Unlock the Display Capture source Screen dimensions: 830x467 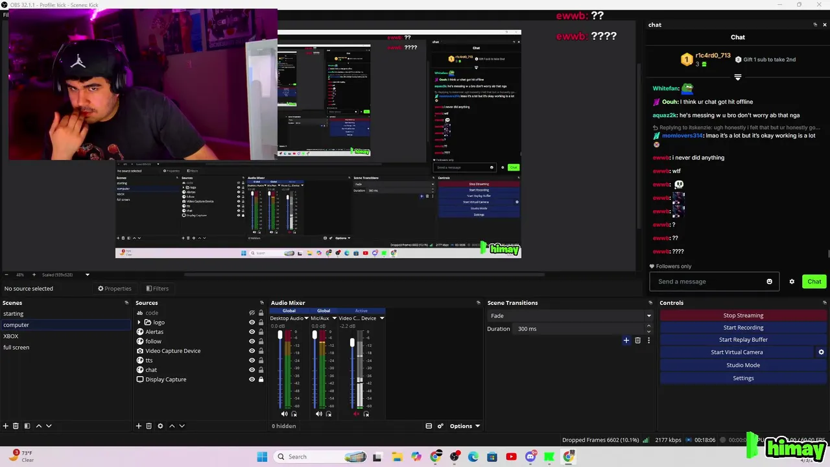pos(261,379)
